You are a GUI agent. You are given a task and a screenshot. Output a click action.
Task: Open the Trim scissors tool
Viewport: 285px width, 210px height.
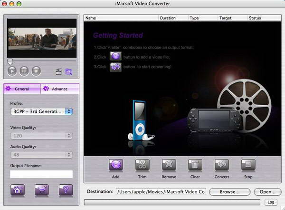[142, 165]
